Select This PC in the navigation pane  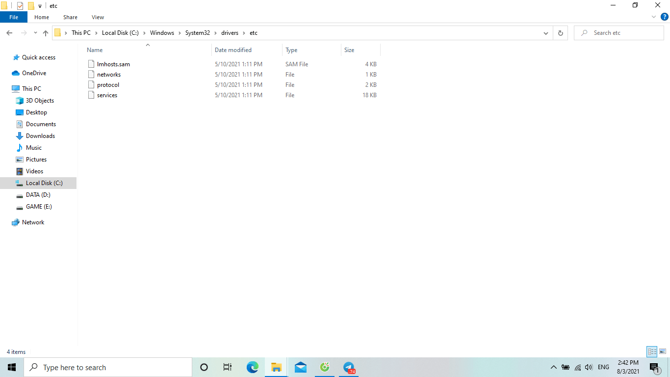[x=31, y=89]
